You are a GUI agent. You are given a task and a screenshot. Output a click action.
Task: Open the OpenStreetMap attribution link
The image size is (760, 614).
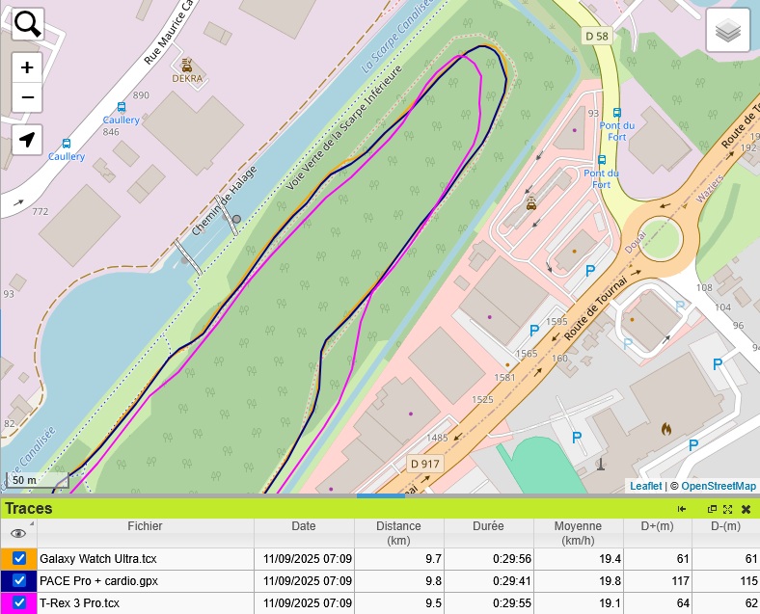point(719,486)
